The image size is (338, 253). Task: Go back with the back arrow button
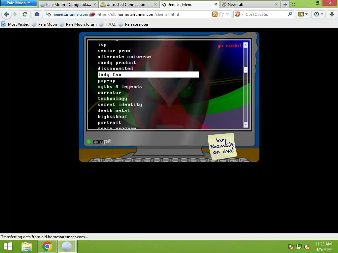[x=7, y=14]
